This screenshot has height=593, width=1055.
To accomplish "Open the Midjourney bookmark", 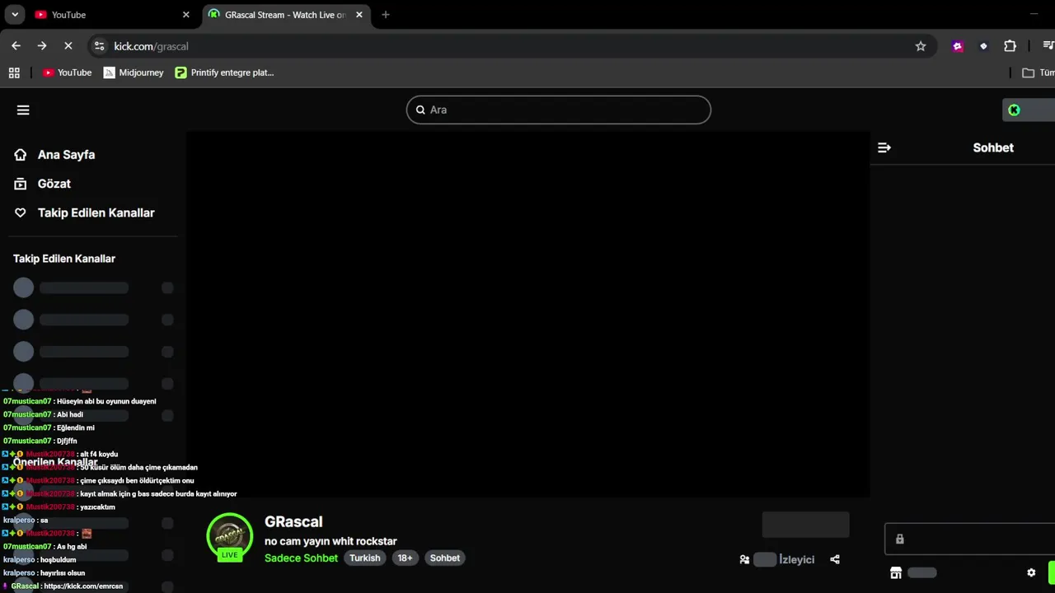I will tap(134, 72).
